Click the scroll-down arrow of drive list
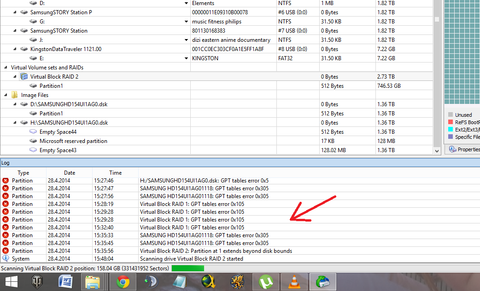Image resolution: width=480 pixels, height=291 pixels. point(437,150)
